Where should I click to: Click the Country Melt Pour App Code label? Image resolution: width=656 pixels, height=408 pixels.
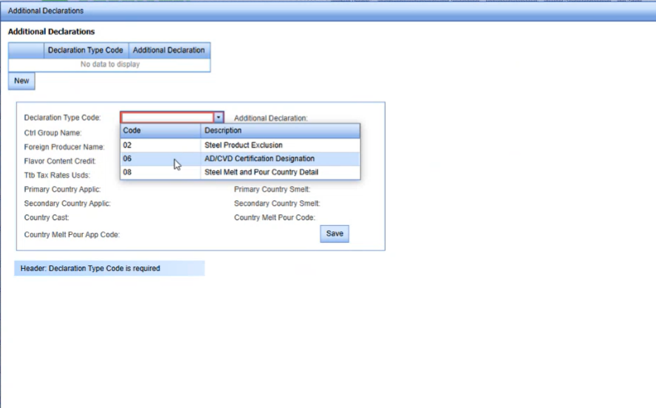[x=71, y=235]
